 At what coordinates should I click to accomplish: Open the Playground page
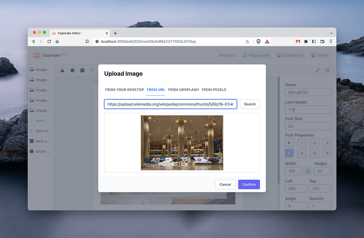256,55
